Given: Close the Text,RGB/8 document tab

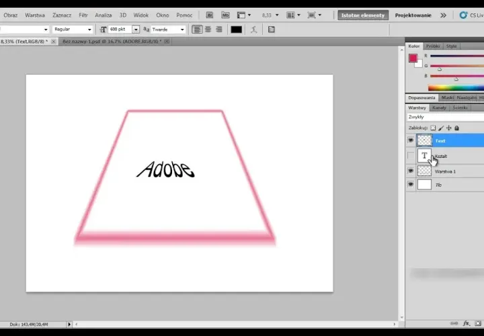Looking at the screenshot, I should 53,42.
